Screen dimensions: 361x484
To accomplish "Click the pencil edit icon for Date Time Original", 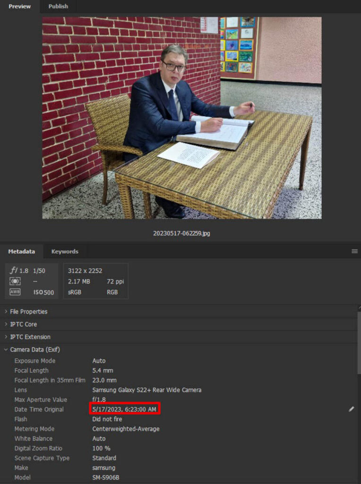I will tap(351, 409).
